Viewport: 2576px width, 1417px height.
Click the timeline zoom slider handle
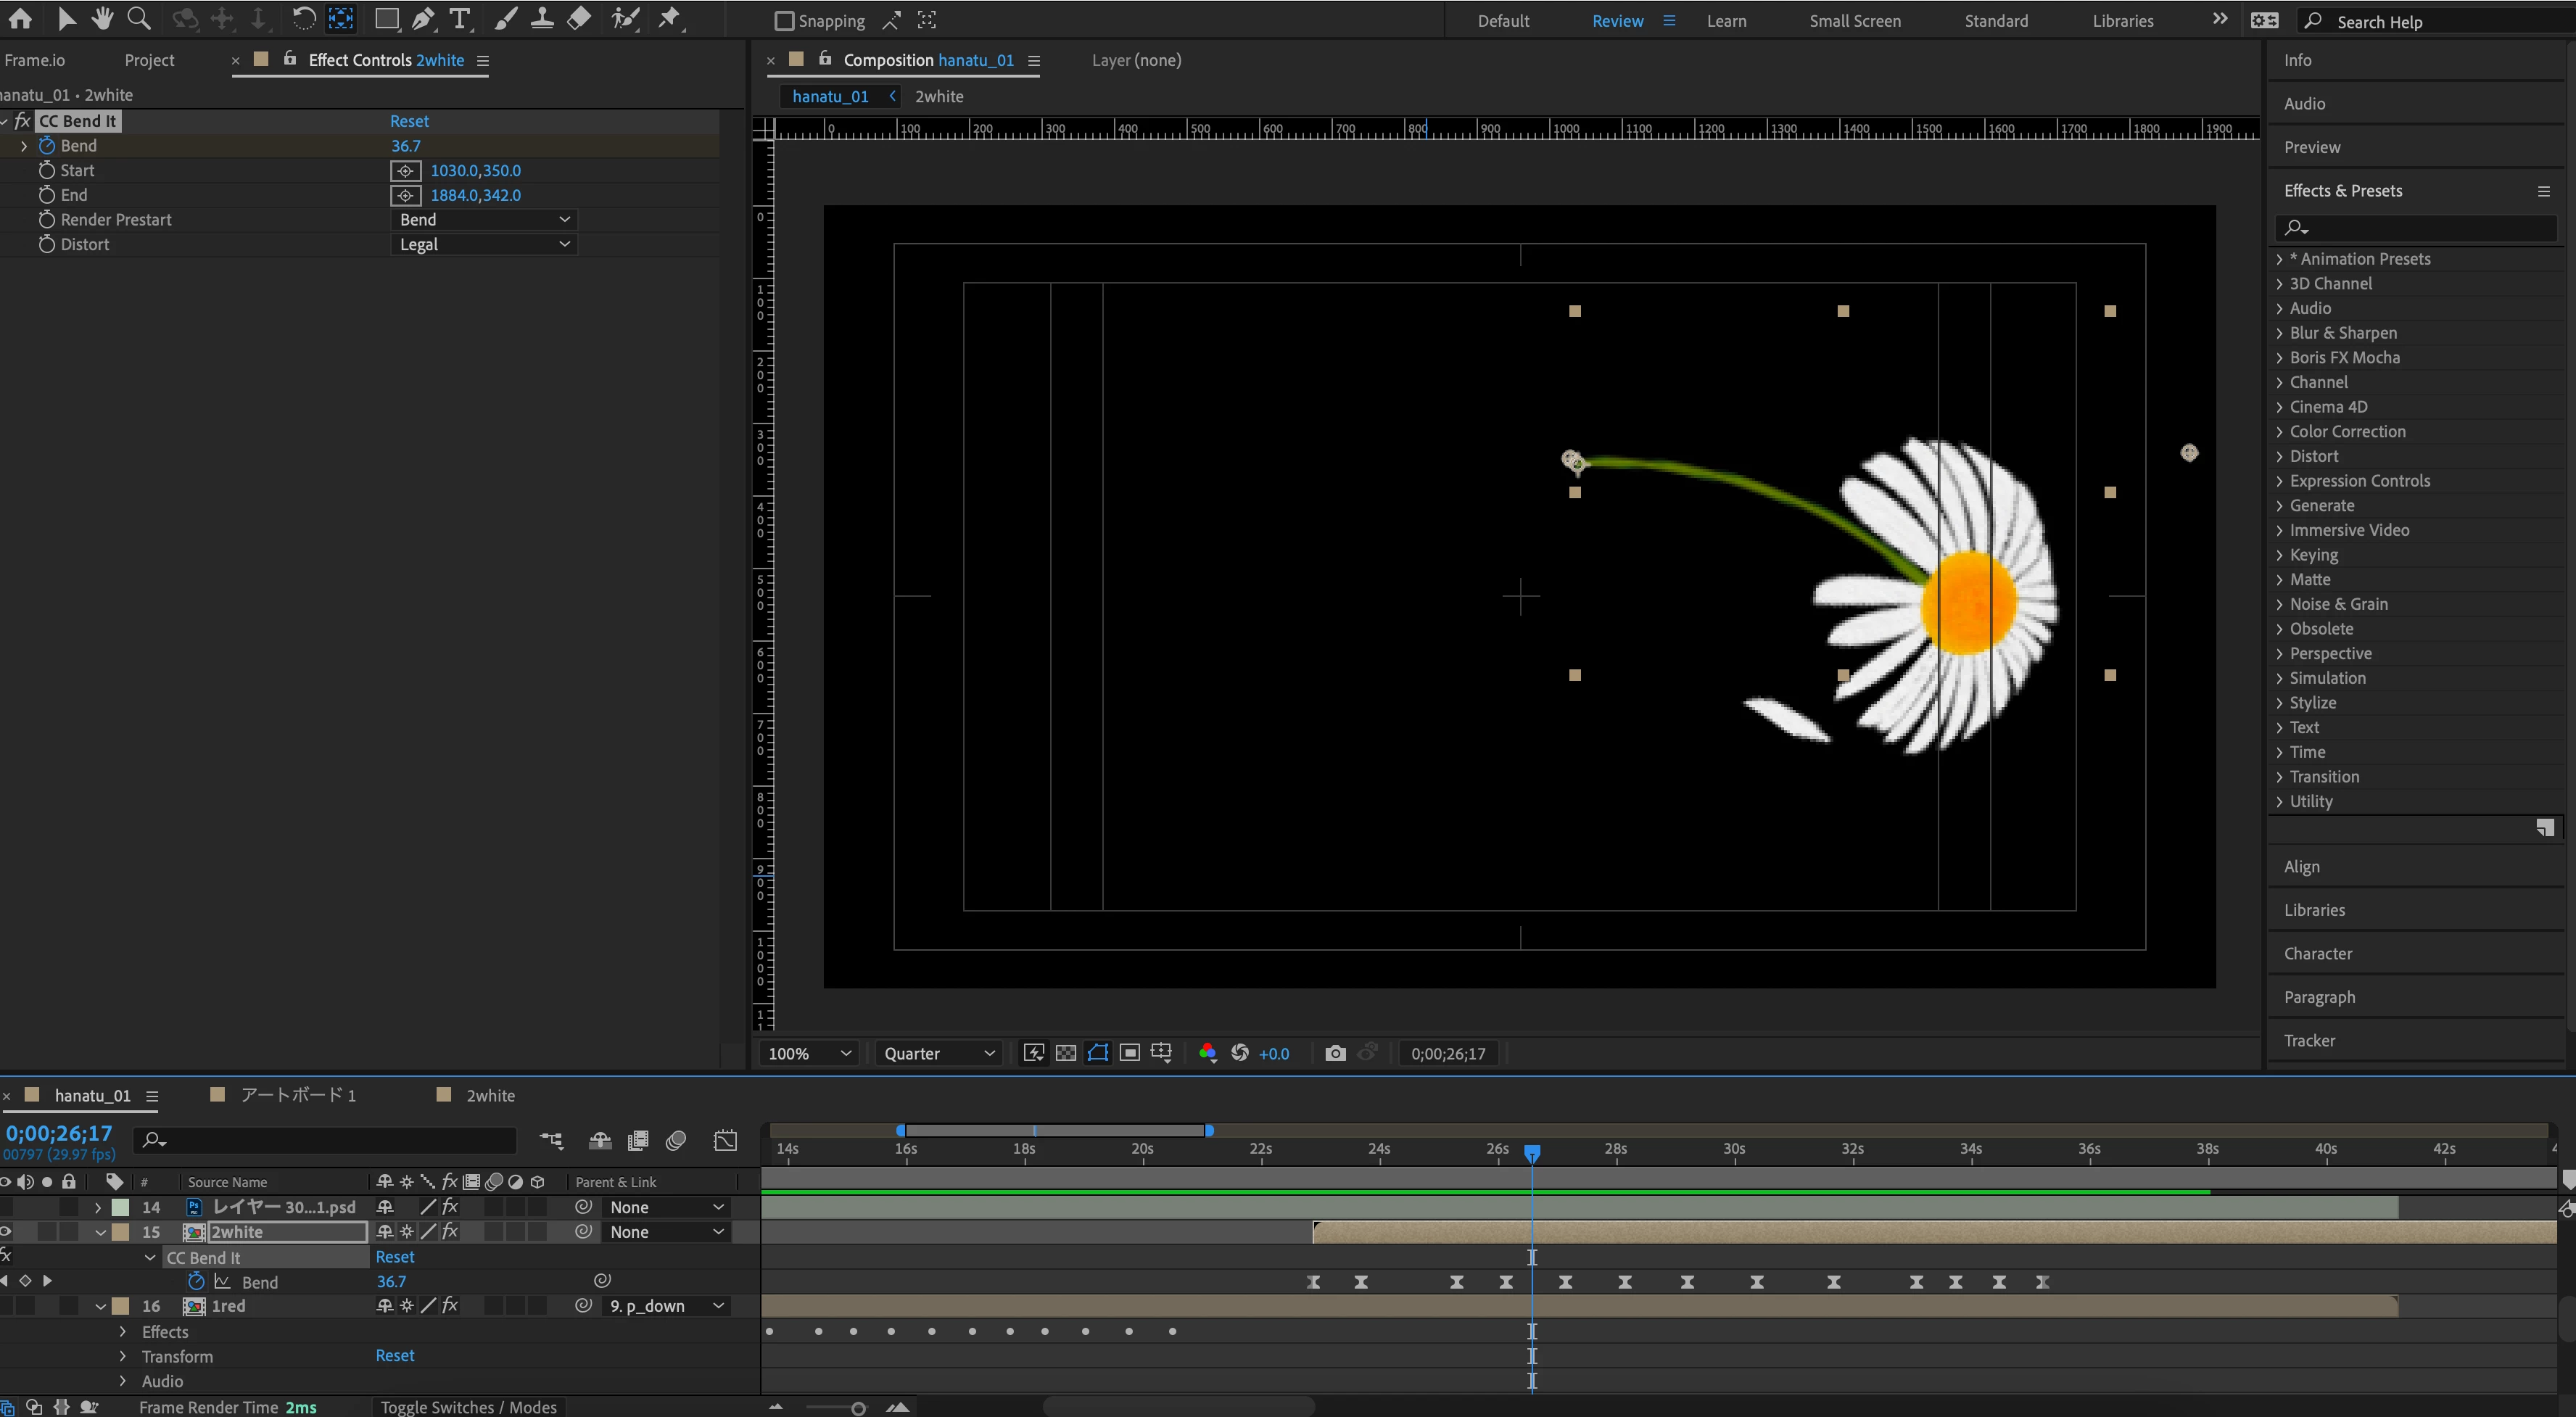point(858,1408)
